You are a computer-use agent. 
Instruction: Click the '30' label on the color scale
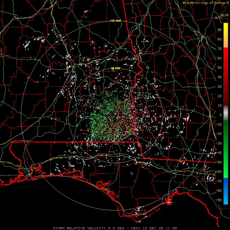[220, 87]
